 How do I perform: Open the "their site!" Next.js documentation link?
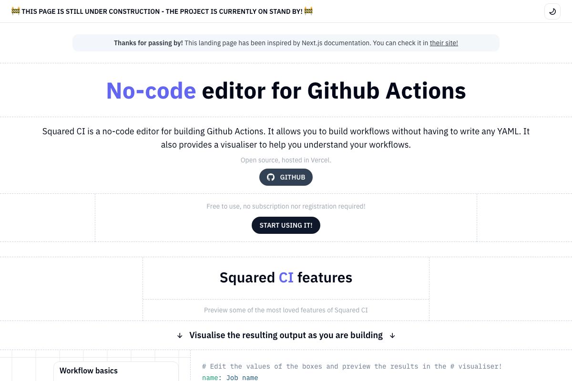pyautogui.click(x=444, y=43)
